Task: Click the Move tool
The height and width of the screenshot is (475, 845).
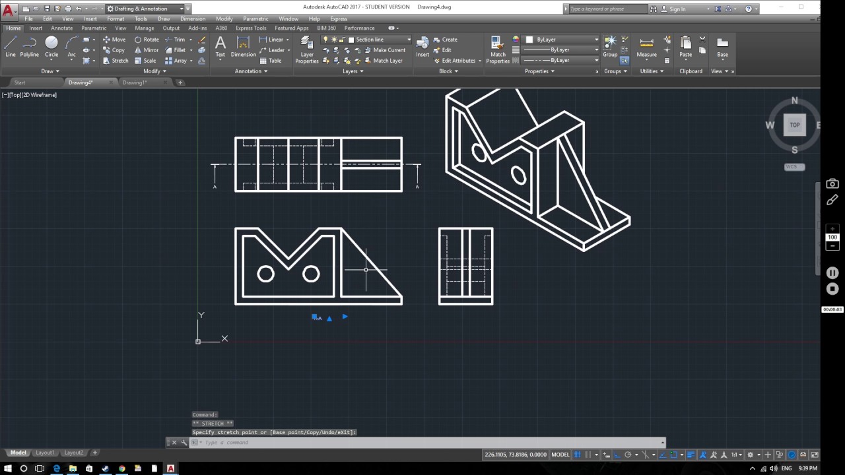Action: point(114,40)
